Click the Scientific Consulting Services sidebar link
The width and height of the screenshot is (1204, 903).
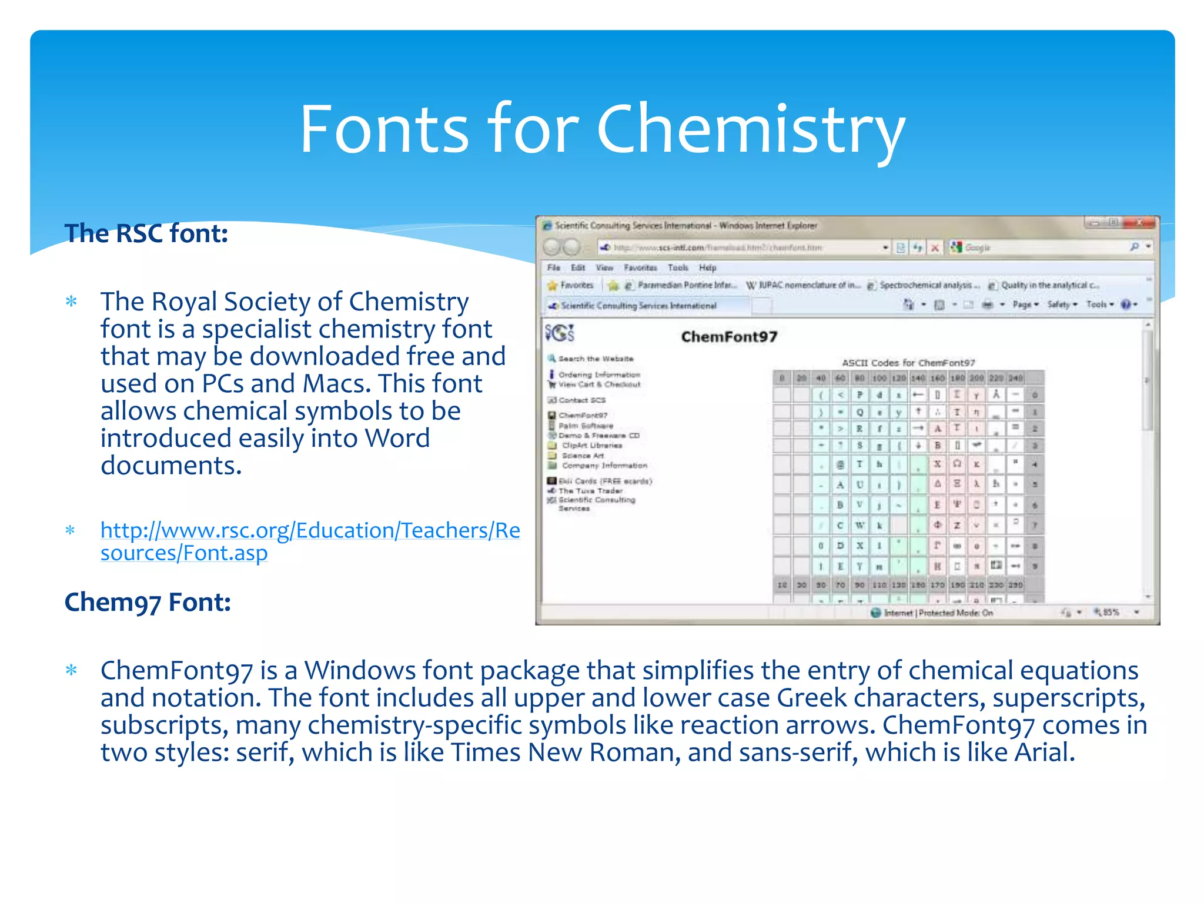(x=597, y=504)
